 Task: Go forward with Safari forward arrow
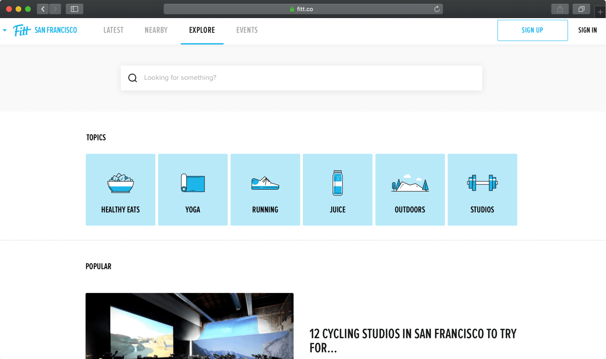(x=55, y=9)
